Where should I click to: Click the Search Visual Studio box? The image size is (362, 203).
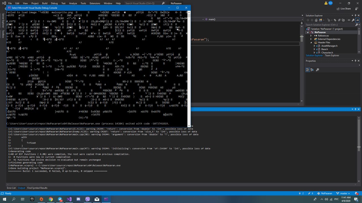coord(145,3)
